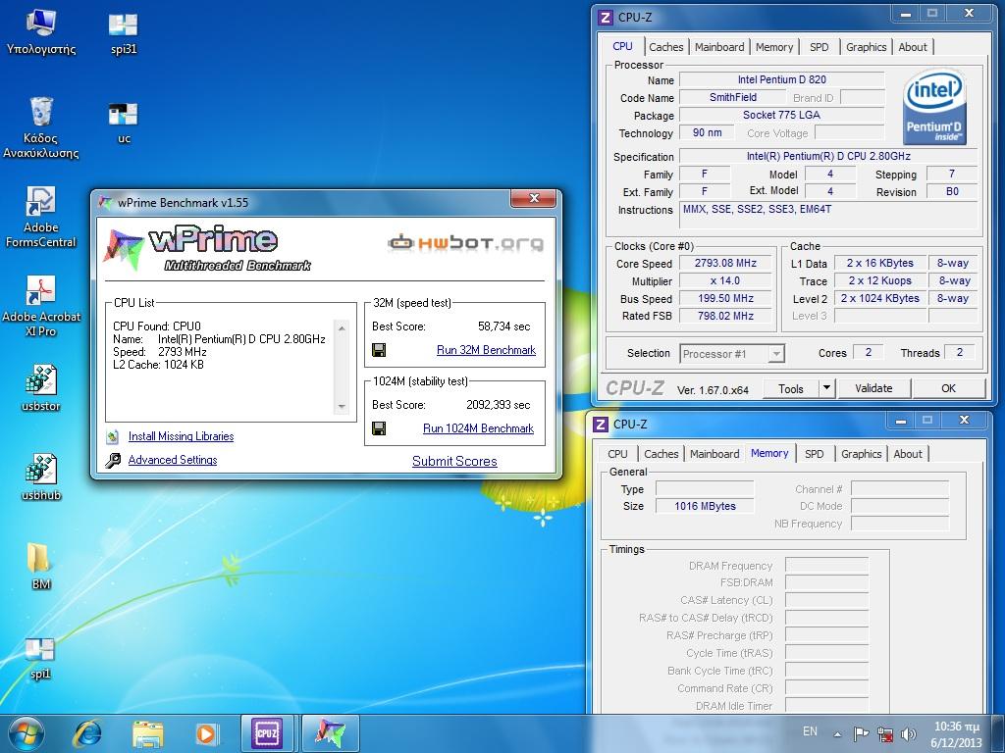
Task: Click the Install Missing Libraries icon
Action: tap(113, 436)
